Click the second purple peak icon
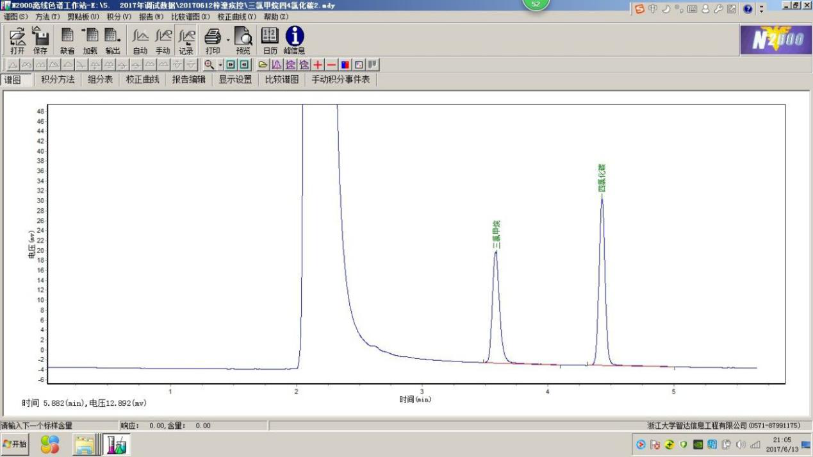 [x=290, y=65]
